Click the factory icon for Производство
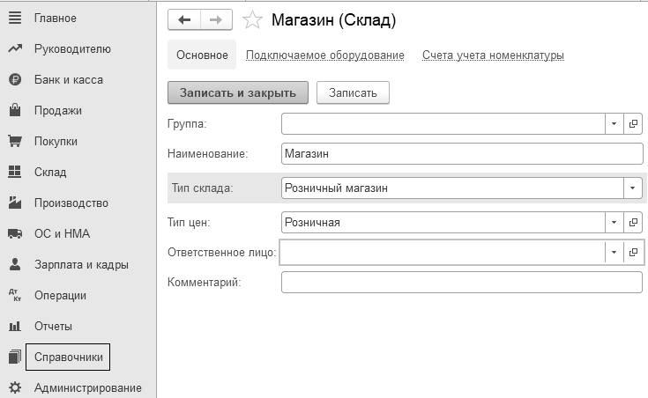Viewport: 648px width, 398px height. 14,203
